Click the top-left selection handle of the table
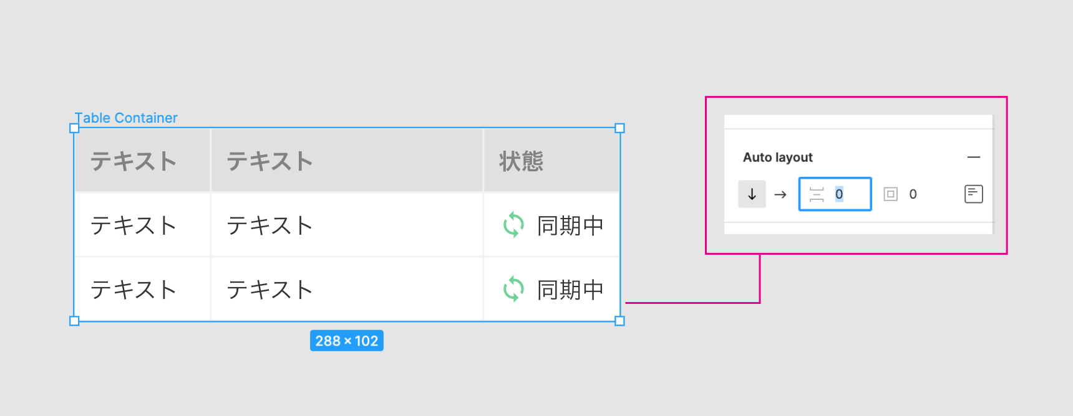The image size is (1073, 416). point(74,128)
